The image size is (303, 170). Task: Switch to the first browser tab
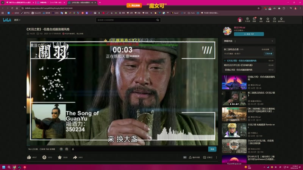(x=20, y=3)
